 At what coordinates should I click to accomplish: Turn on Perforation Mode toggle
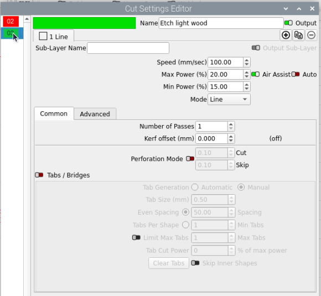pyautogui.click(x=190, y=159)
